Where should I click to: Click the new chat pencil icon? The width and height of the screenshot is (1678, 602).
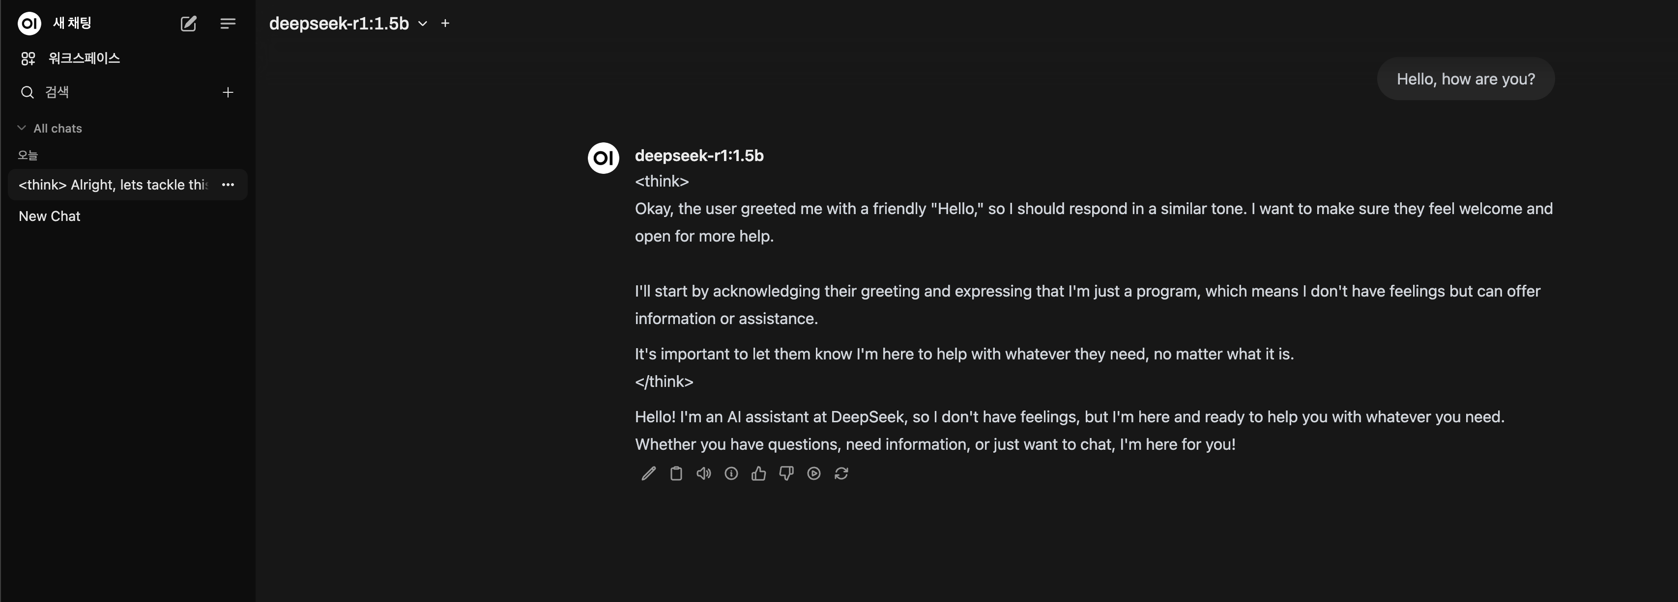pos(188,24)
